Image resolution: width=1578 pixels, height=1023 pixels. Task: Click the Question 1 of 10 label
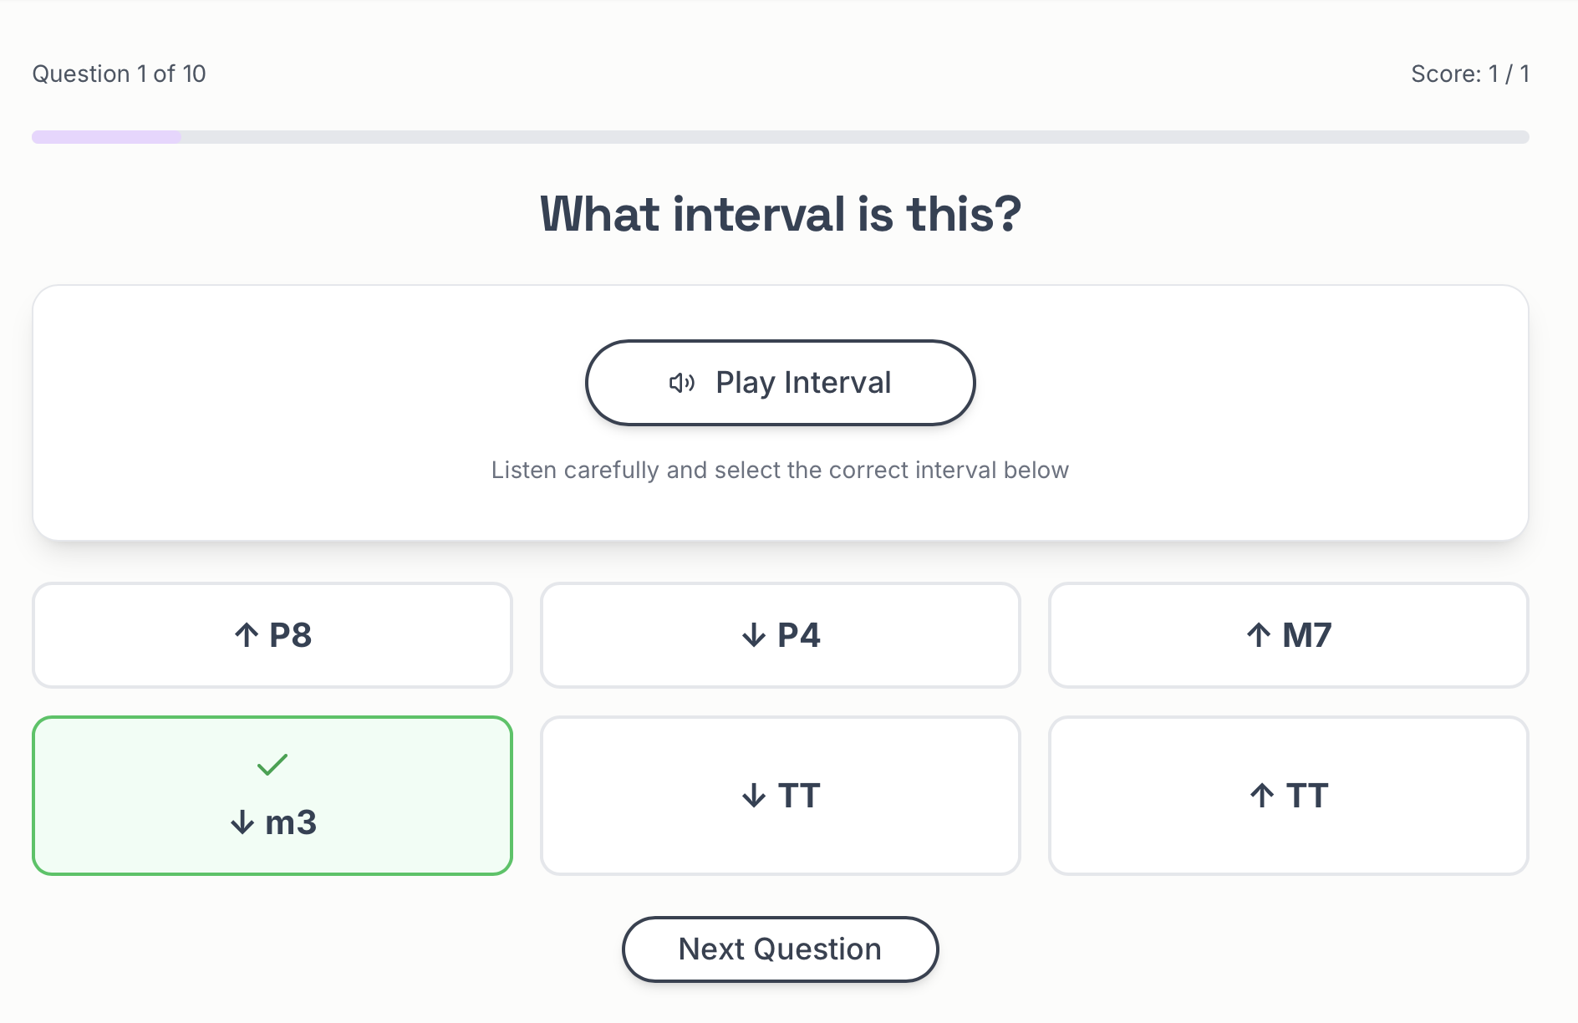pos(119,74)
